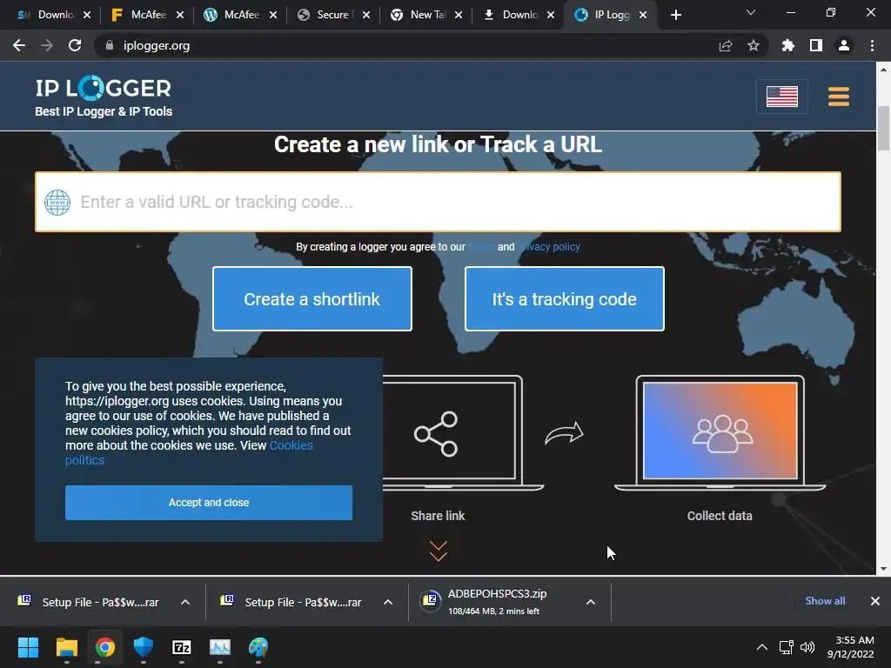The width and height of the screenshot is (891, 668).
Task: Click the IP Logger logo
Action: point(104,97)
